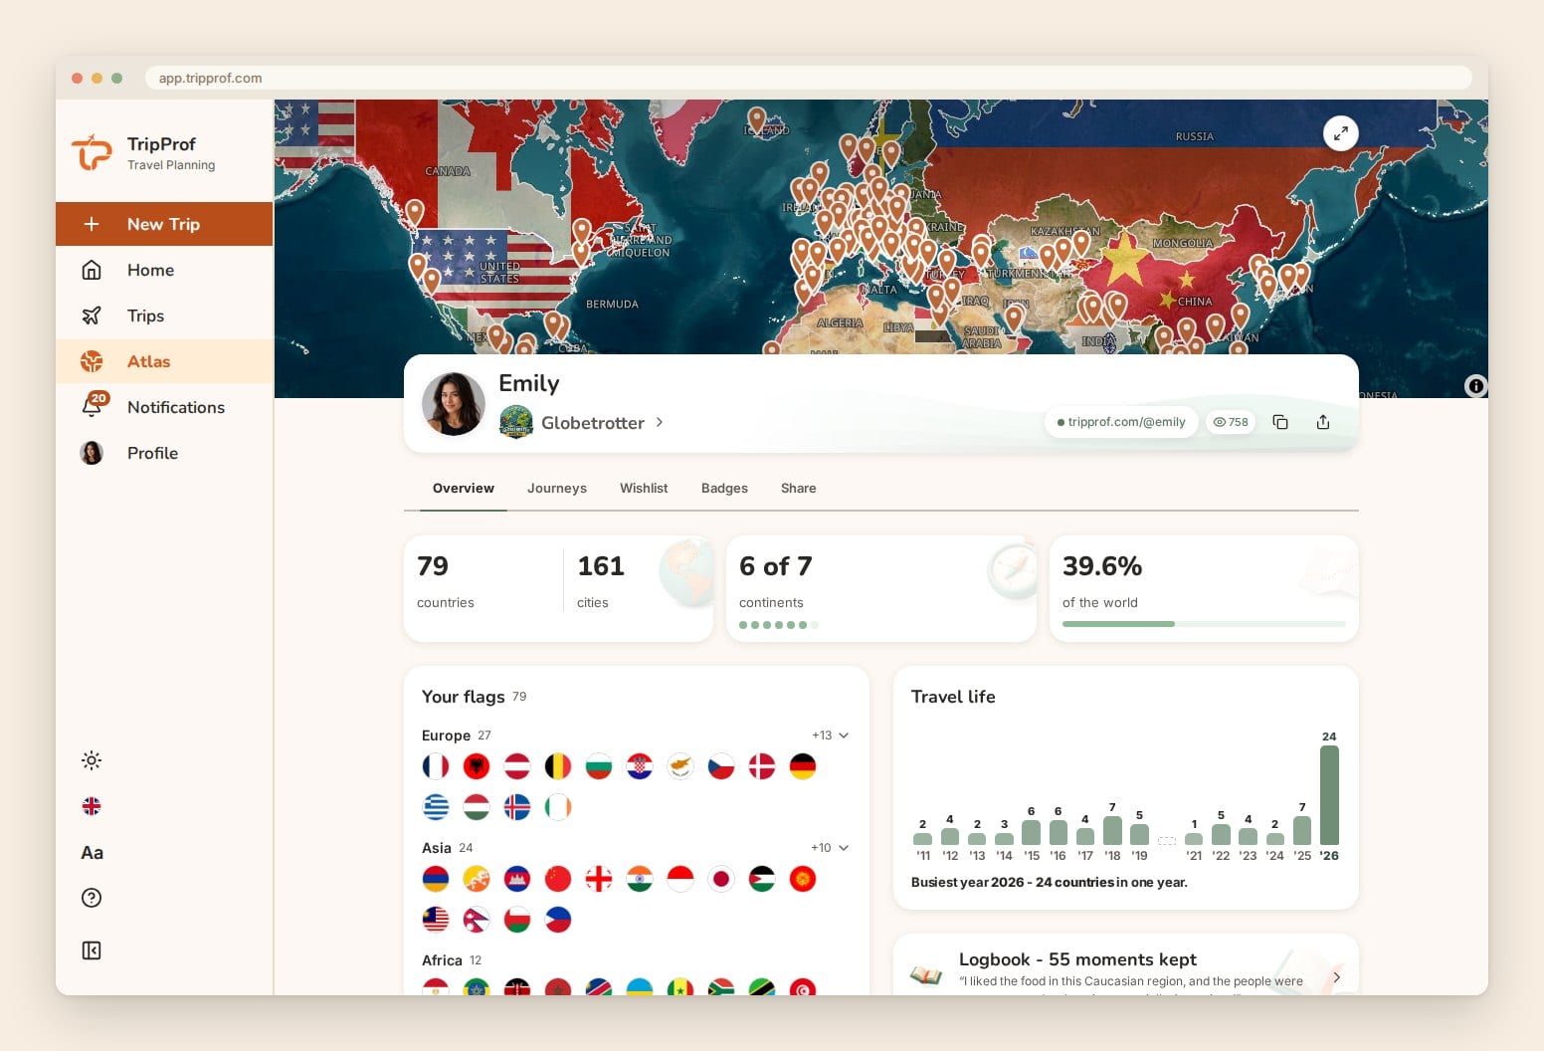
Task: Click the app.tripprof.com address bar
Action: pyautogui.click(x=808, y=78)
